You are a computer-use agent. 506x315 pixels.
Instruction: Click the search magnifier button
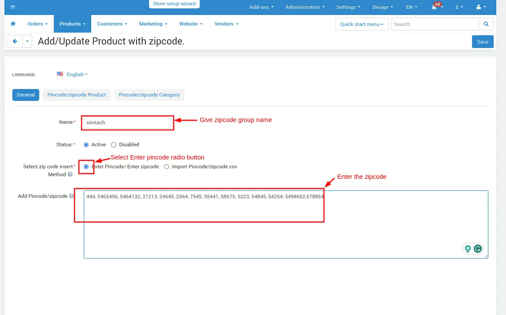coord(486,24)
